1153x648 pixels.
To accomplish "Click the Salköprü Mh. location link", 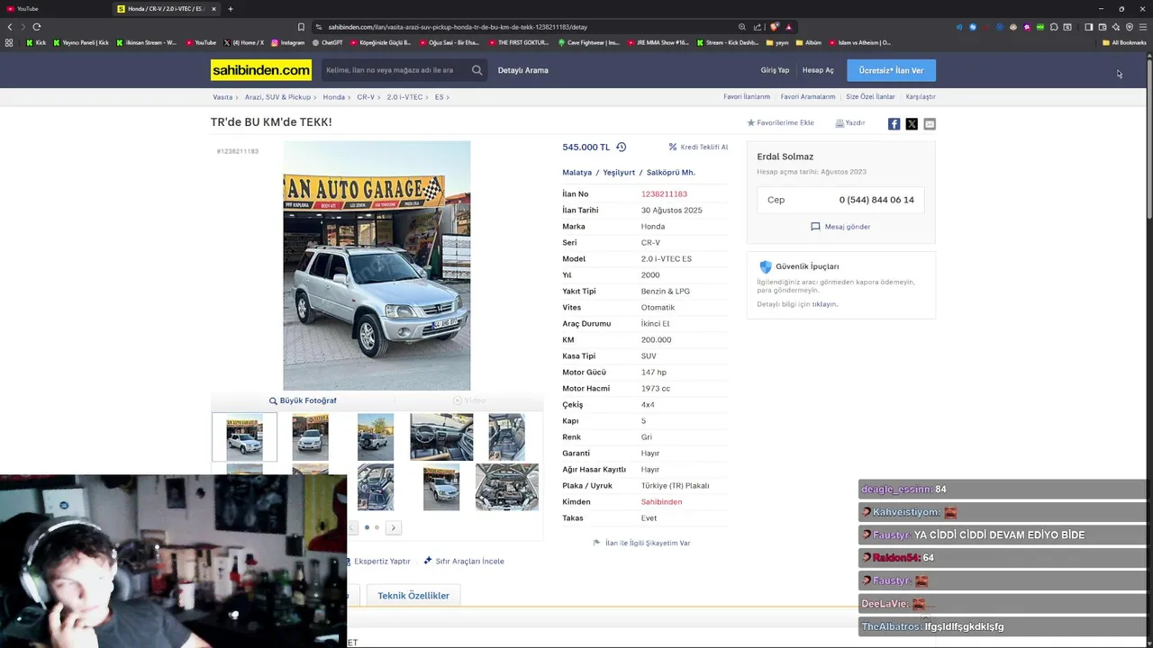I will click(x=671, y=173).
